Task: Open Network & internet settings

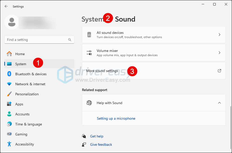Action: 30,84
